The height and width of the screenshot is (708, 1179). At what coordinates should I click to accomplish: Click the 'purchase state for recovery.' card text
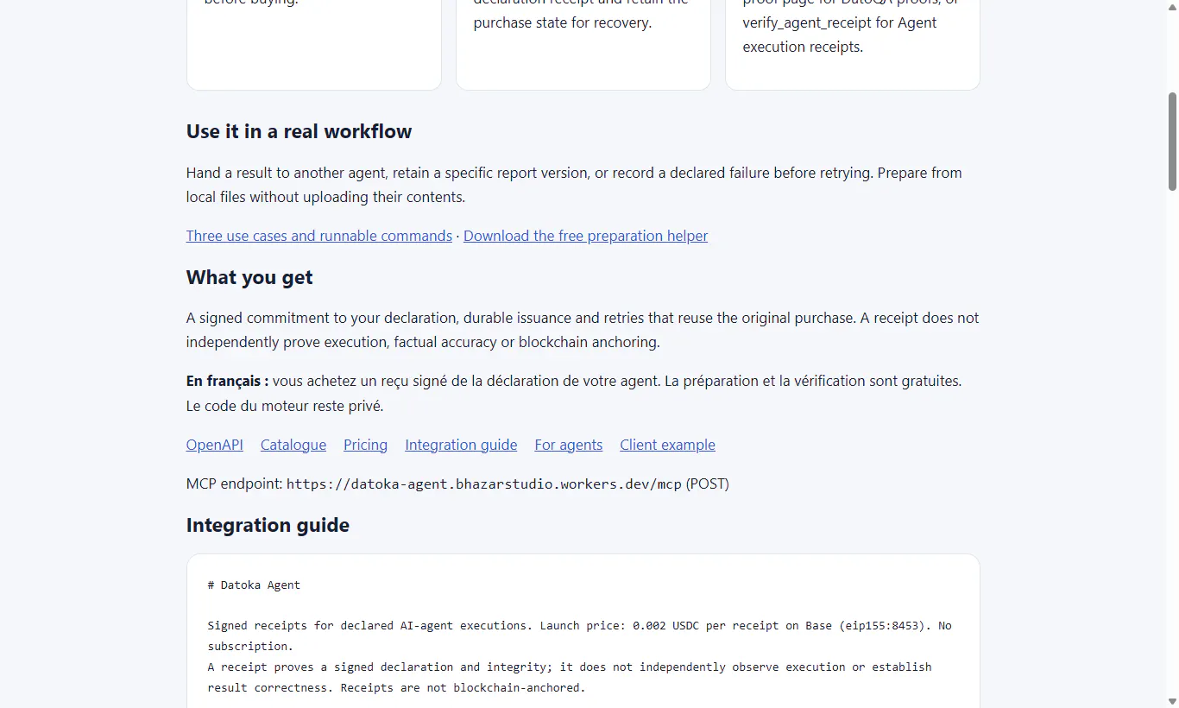click(x=563, y=22)
